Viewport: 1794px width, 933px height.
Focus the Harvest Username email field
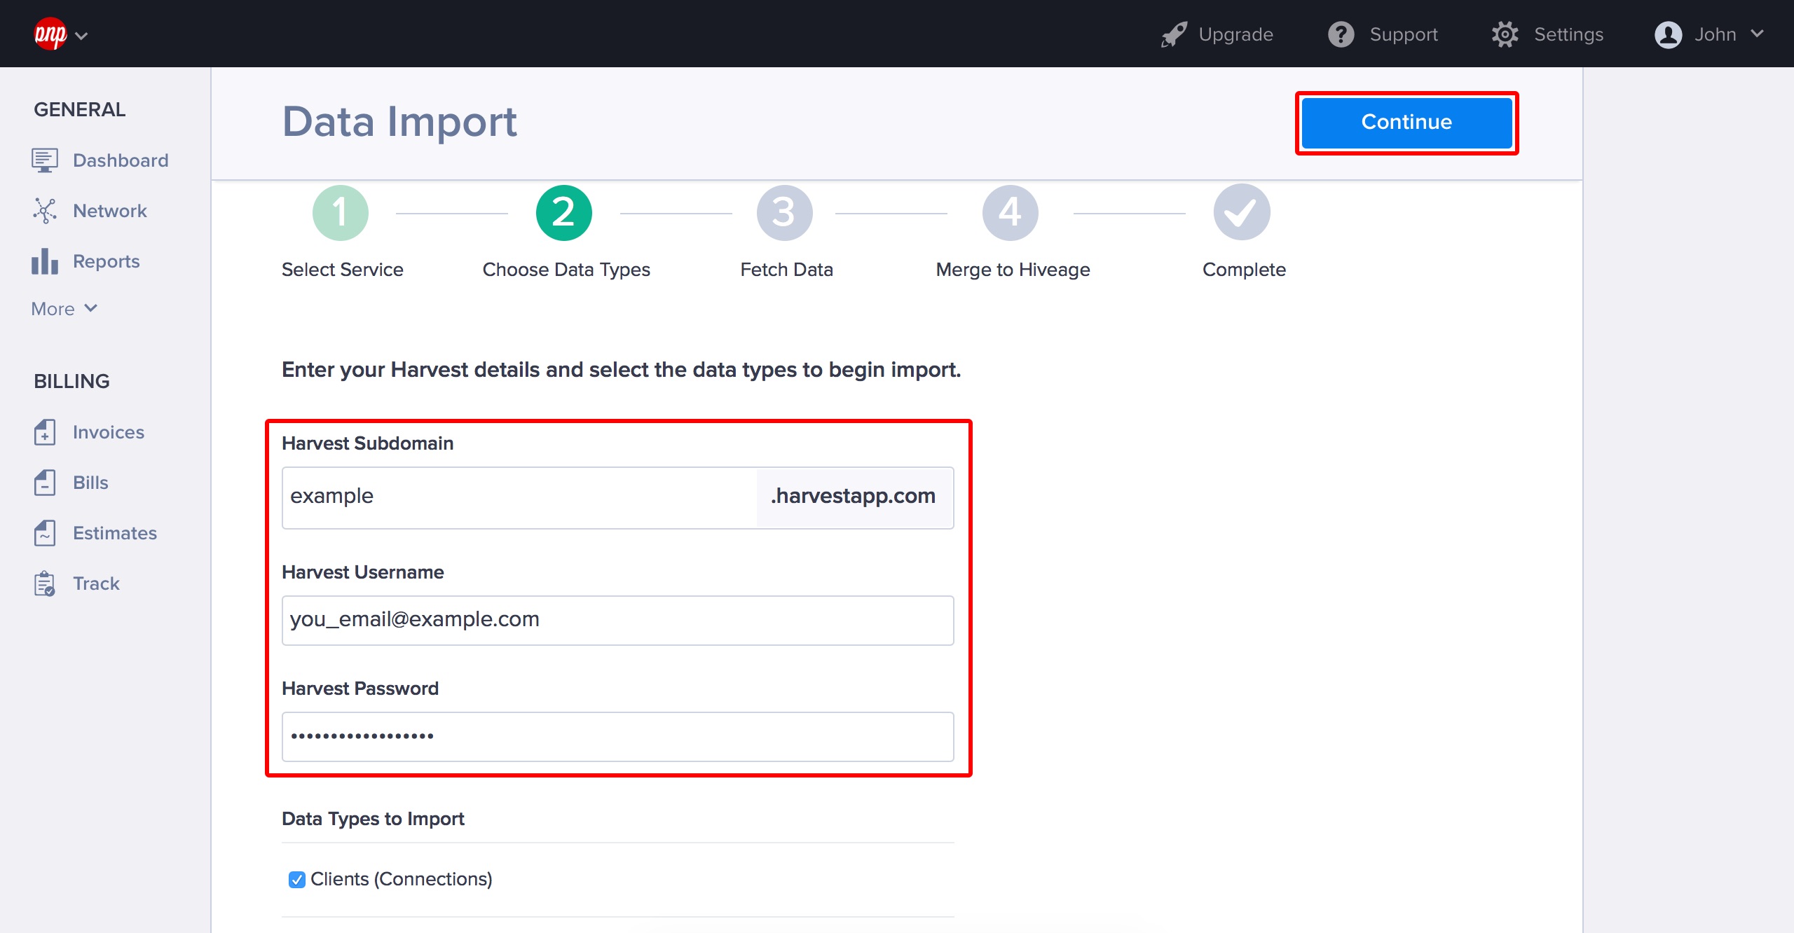point(617,620)
